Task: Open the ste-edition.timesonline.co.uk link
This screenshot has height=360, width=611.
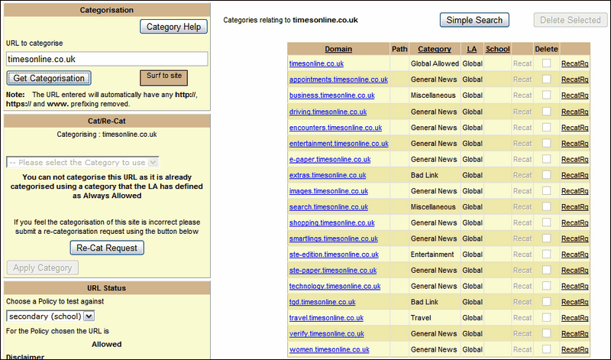Action: click(334, 255)
